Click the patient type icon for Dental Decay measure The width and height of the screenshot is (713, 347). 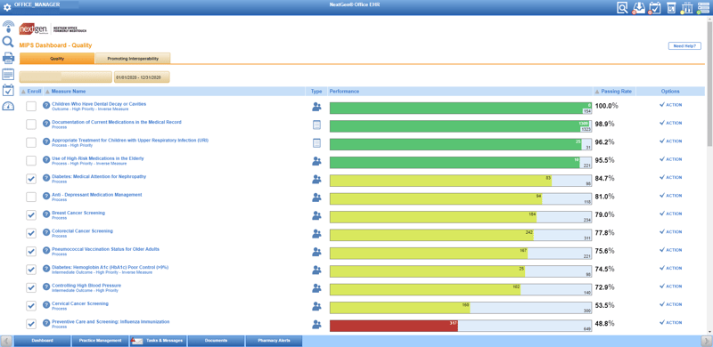point(316,107)
